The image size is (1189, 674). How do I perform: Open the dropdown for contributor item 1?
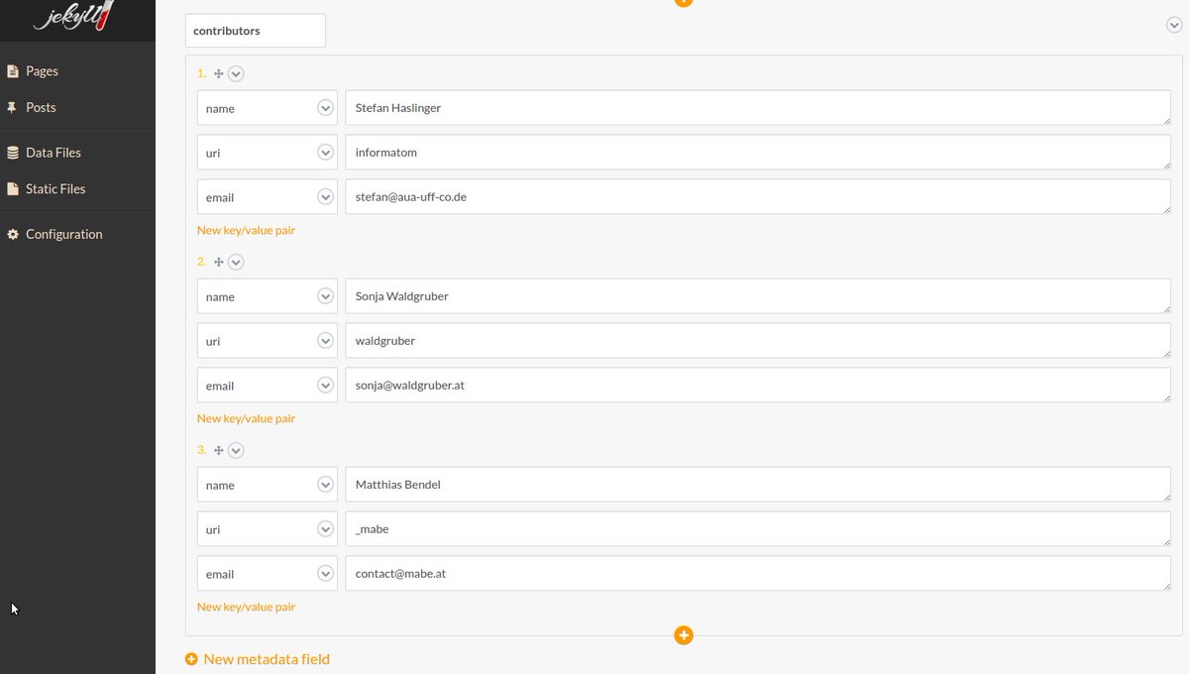(236, 73)
